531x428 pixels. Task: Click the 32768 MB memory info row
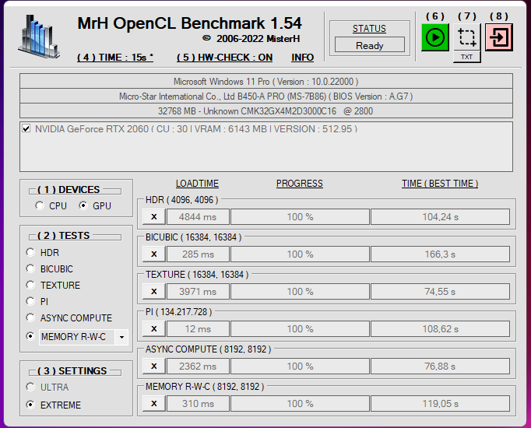(266, 111)
